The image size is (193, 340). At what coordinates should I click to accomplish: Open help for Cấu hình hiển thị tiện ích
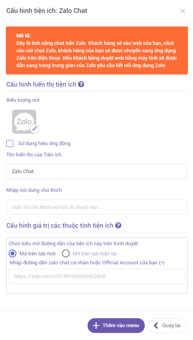(81, 84)
